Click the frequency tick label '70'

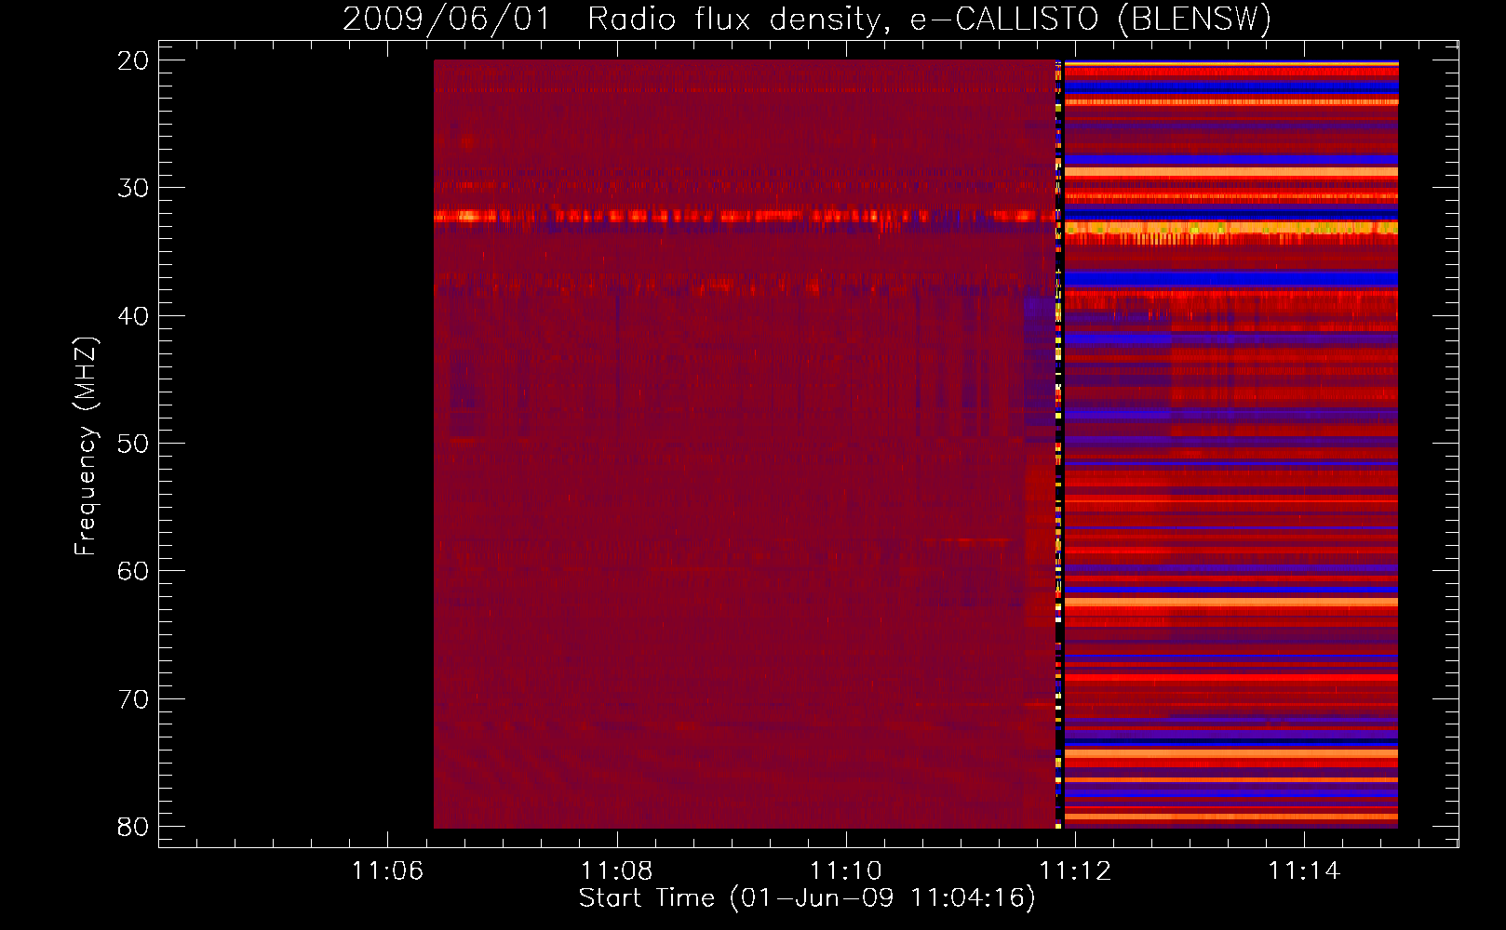[x=133, y=699]
